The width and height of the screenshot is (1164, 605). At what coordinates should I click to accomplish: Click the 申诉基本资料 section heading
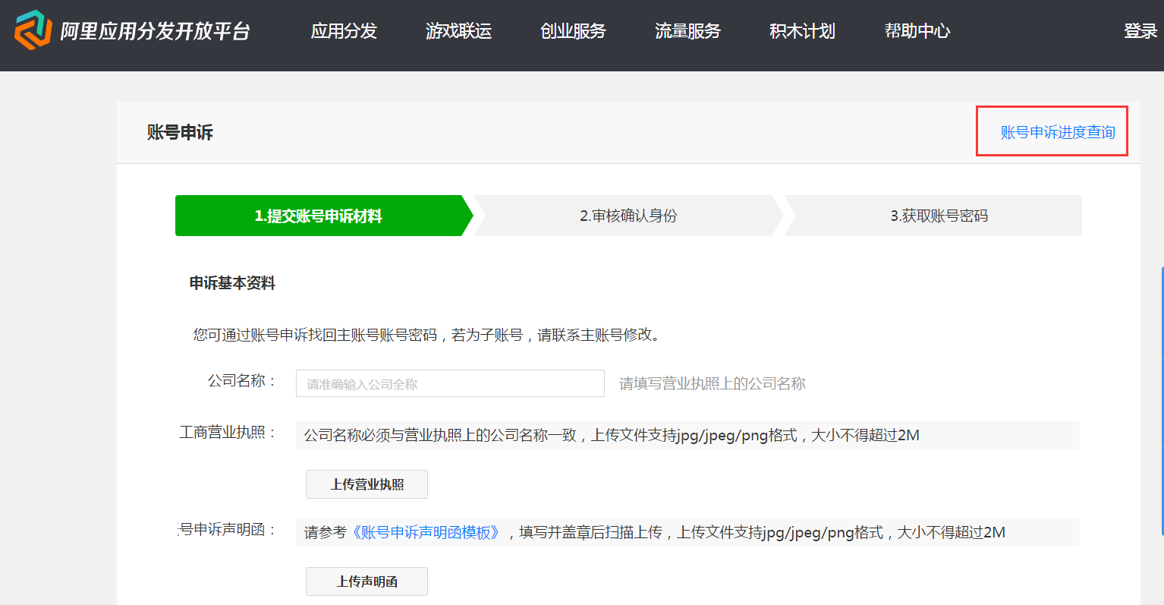(232, 283)
